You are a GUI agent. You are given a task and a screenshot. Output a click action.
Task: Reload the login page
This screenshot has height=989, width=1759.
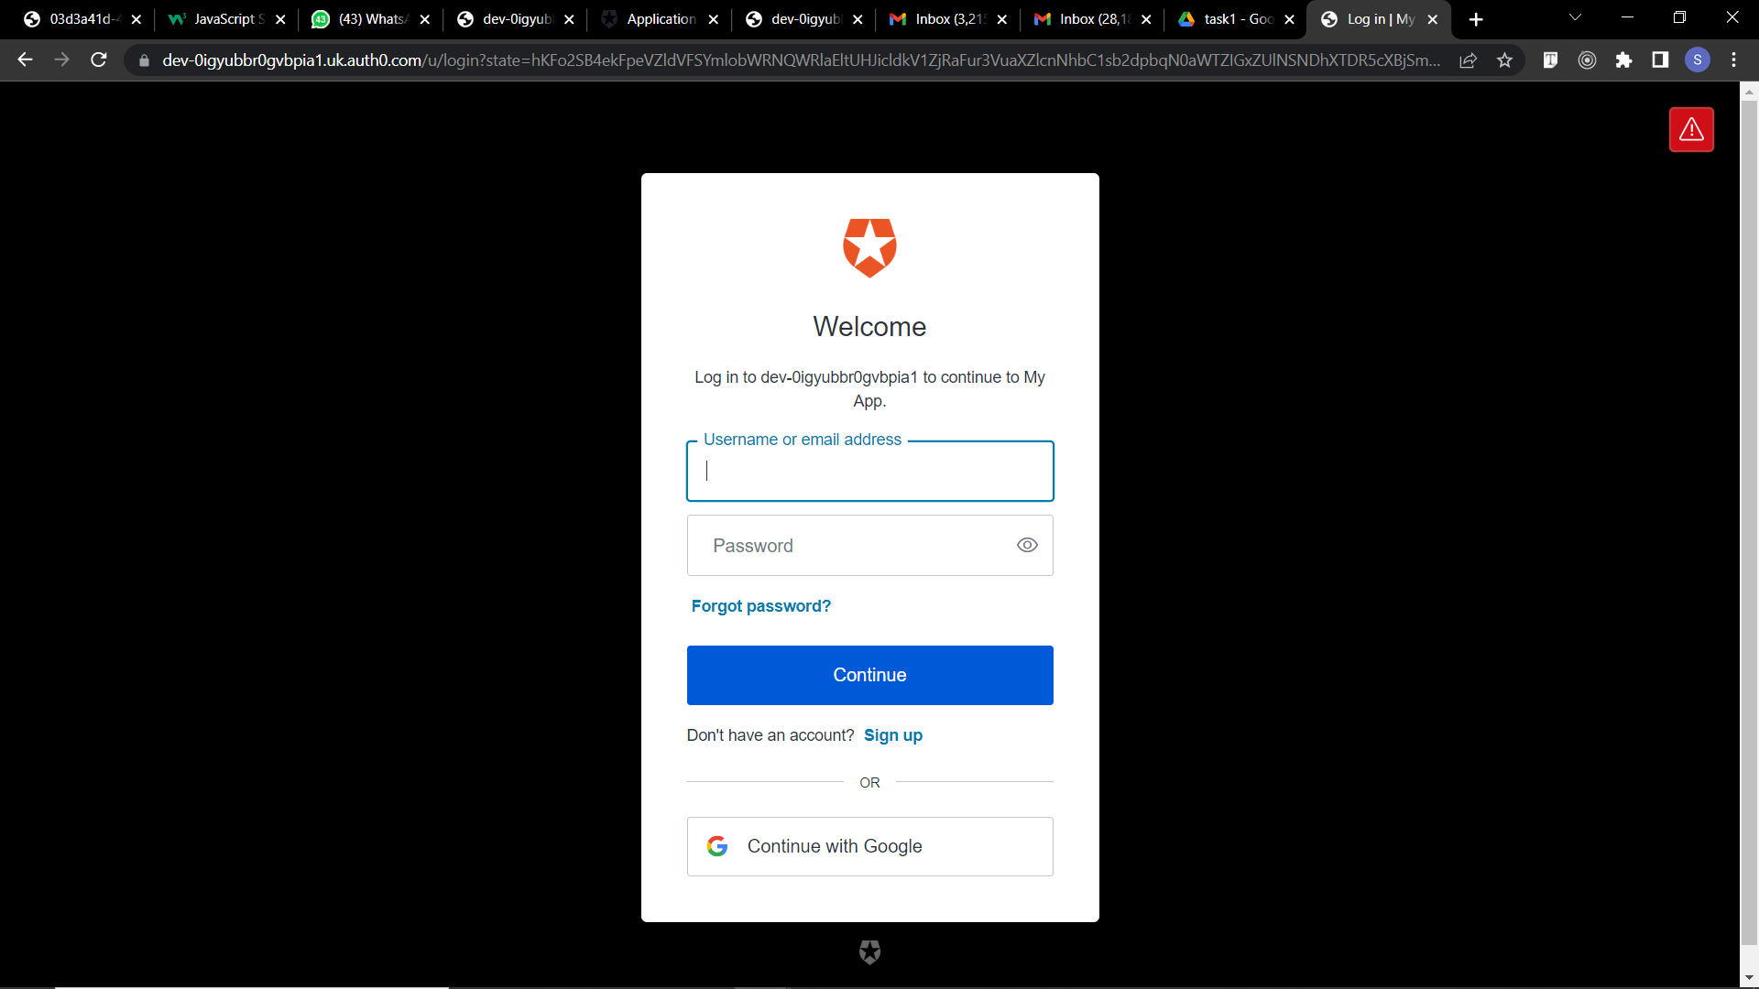coord(99,60)
